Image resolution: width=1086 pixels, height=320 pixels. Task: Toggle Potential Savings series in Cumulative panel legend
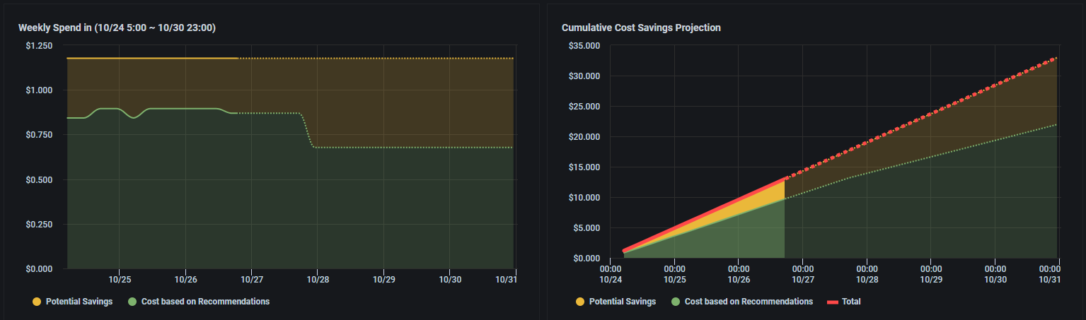click(x=622, y=302)
